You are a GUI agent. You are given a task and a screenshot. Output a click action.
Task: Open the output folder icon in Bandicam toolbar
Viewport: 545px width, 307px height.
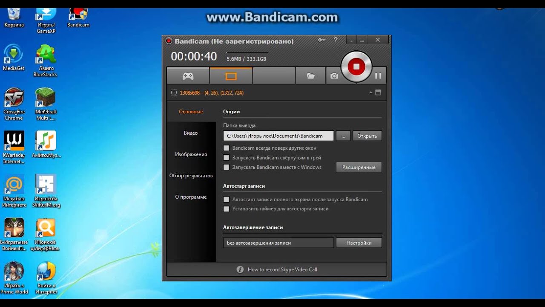(310, 76)
